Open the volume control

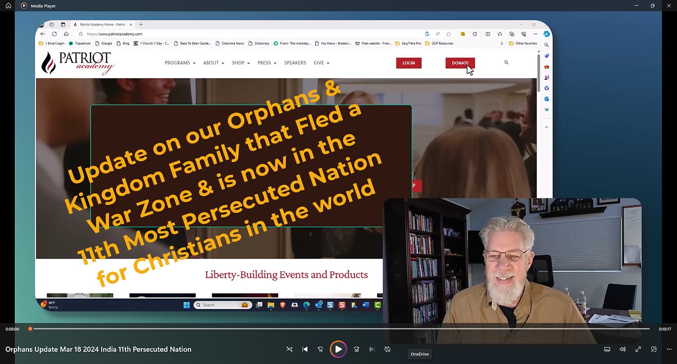pyautogui.click(x=623, y=349)
